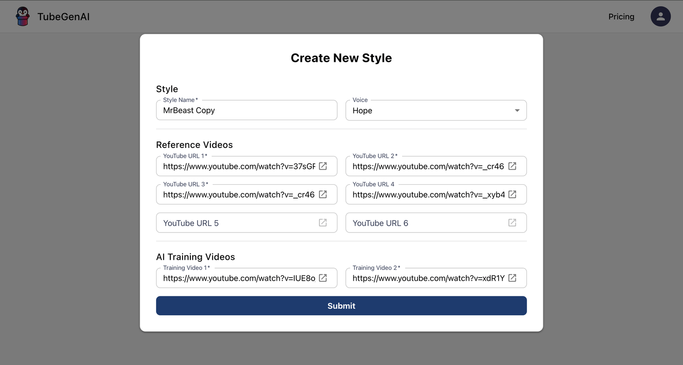
Task: Open YouTube URL 2 external link icon
Action: (x=512, y=166)
